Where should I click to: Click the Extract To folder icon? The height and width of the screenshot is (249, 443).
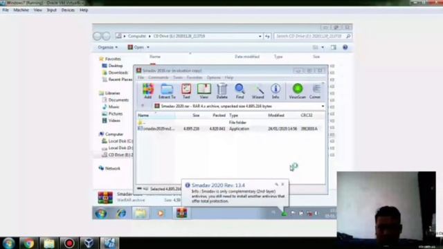167,91
